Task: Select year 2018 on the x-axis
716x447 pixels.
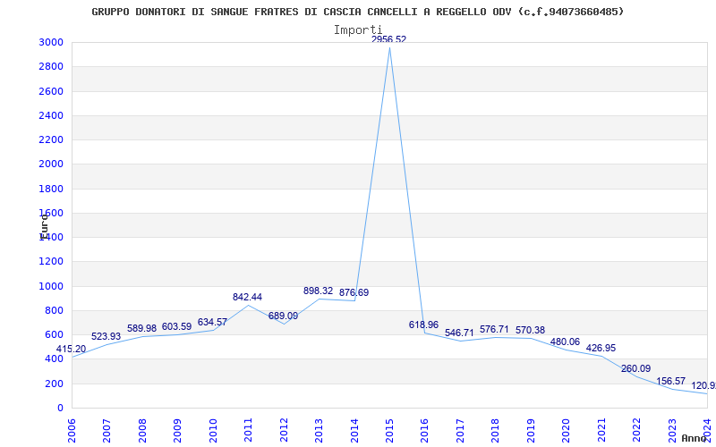Action: 496,430
